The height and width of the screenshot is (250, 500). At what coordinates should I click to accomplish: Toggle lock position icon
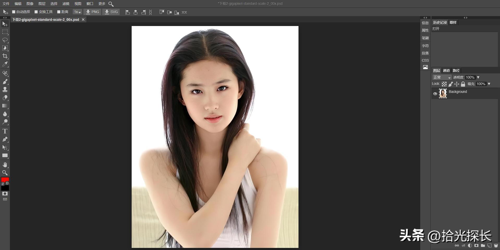point(457,84)
